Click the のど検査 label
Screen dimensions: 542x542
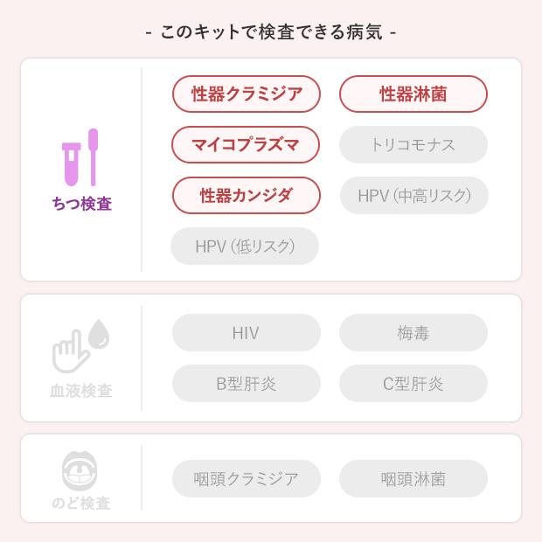click(x=81, y=504)
